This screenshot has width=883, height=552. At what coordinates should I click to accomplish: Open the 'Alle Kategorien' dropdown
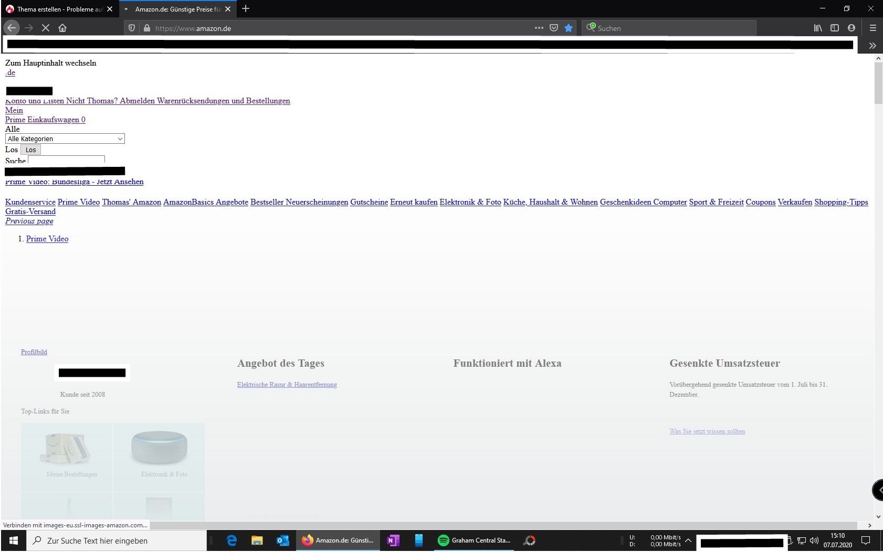[65, 139]
